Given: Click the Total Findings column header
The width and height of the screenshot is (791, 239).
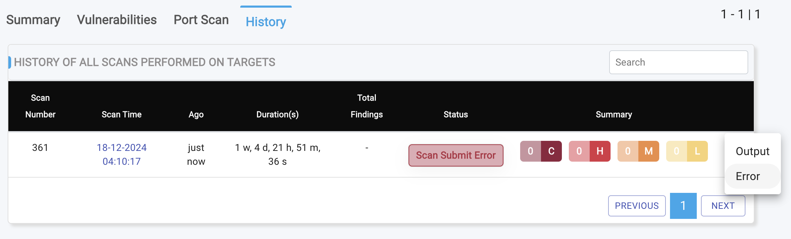Looking at the screenshot, I should [x=366, y=106].
